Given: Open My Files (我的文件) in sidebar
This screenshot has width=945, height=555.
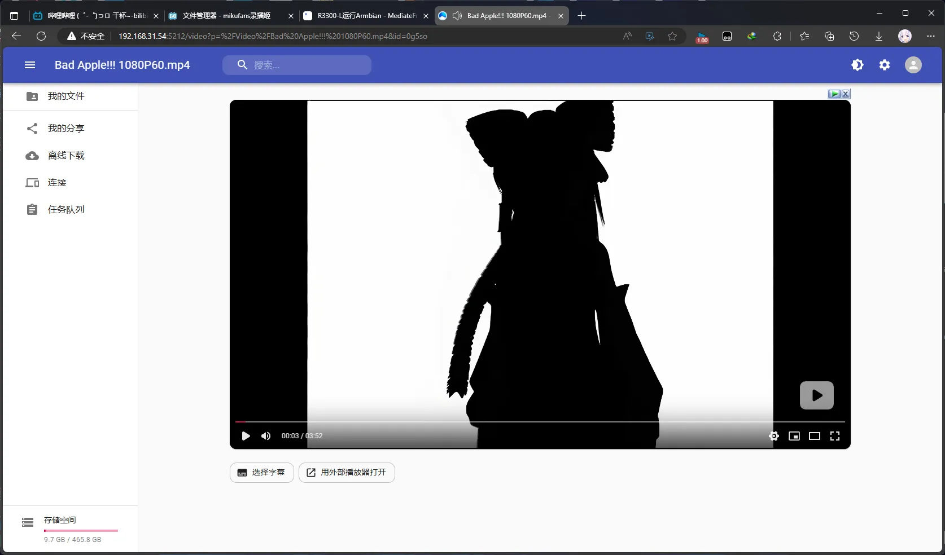Looking at the screenshot, I should 65,96.
